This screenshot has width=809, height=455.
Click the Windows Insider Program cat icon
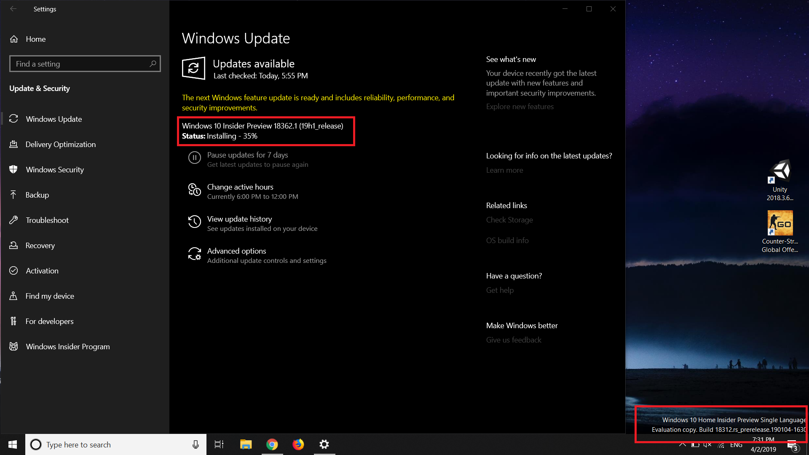pos(13,346)
